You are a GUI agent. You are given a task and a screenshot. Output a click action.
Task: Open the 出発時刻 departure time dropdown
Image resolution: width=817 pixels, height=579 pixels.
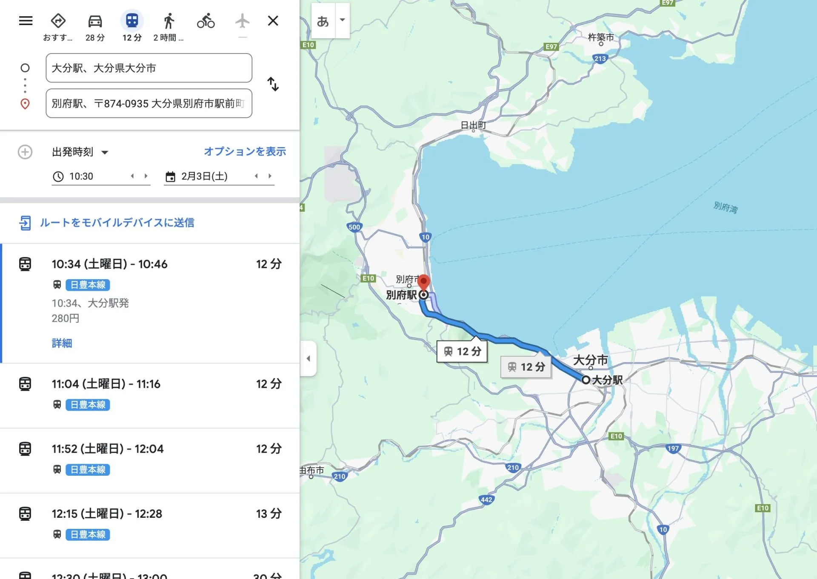pyautogui.click(x=80, y=152)
